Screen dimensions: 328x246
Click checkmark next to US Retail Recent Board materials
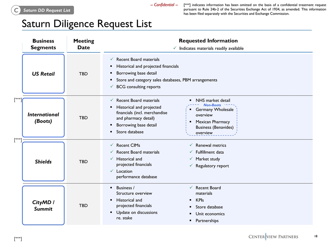[112, 59]
